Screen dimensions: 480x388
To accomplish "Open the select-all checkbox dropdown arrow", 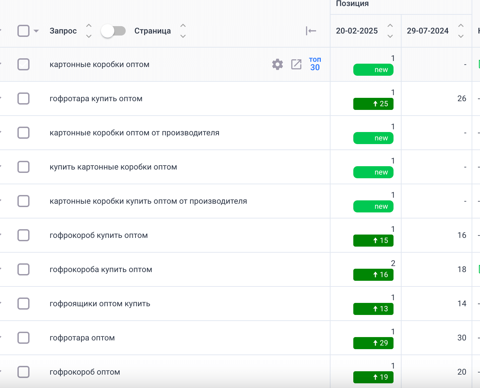I will (36, 31).
